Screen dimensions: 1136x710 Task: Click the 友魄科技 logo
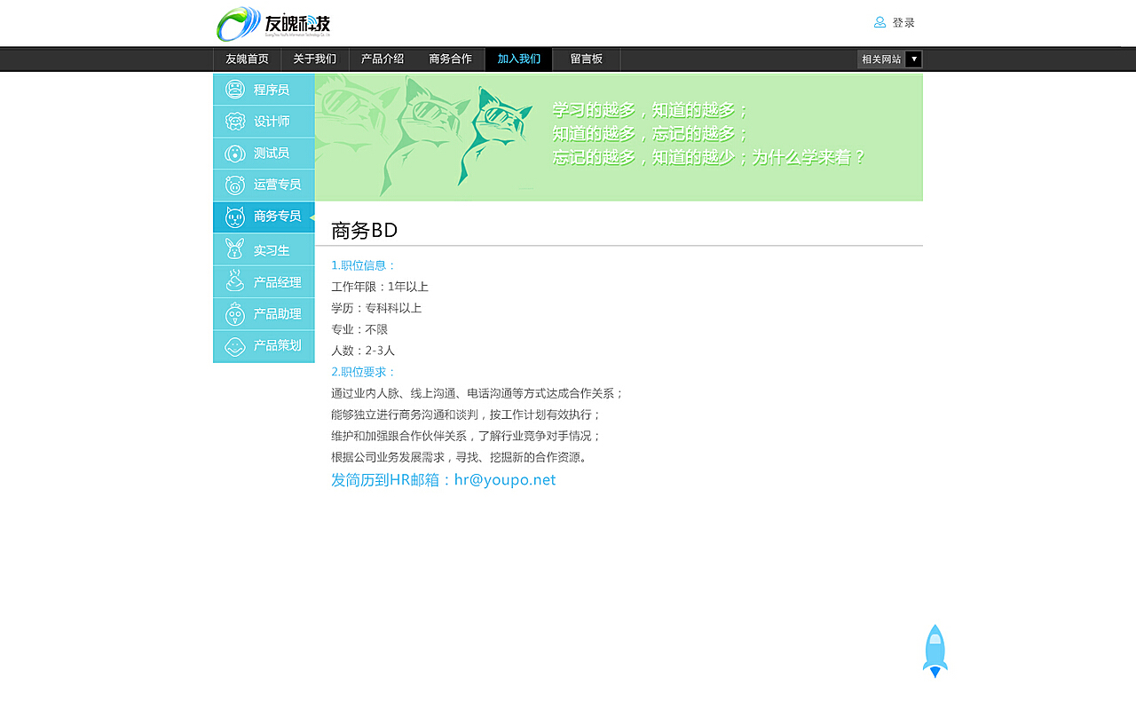(273, 23)
